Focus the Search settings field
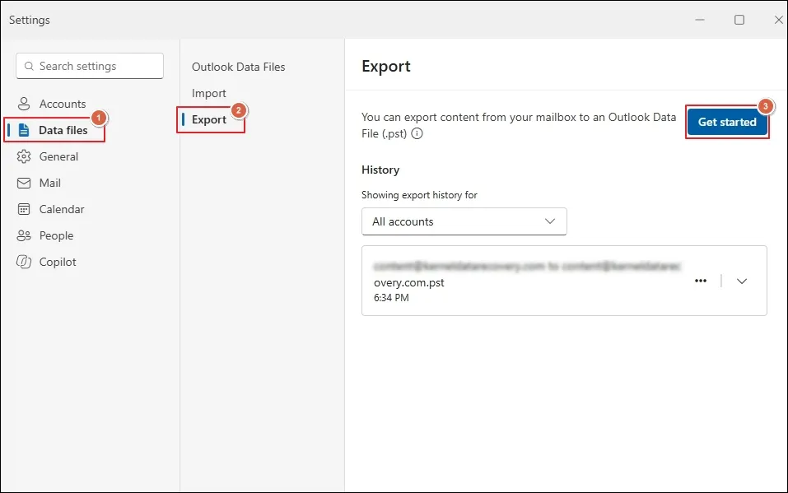 (x=90, y=66)
